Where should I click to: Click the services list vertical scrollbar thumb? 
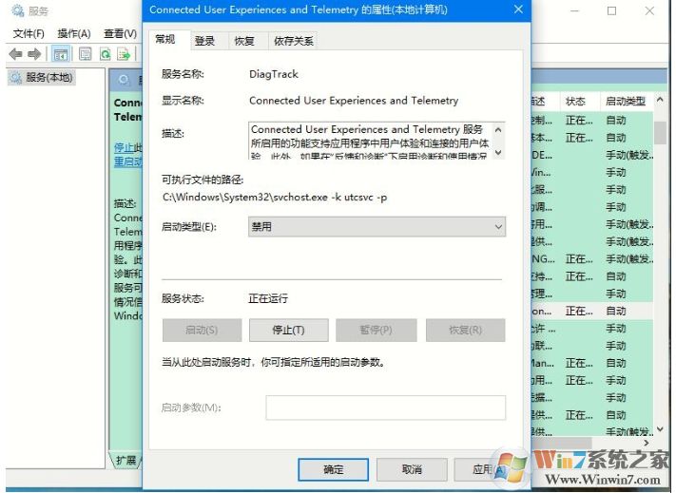(660, 133)
